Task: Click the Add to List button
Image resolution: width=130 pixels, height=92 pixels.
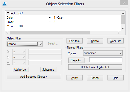Action: 21,69
